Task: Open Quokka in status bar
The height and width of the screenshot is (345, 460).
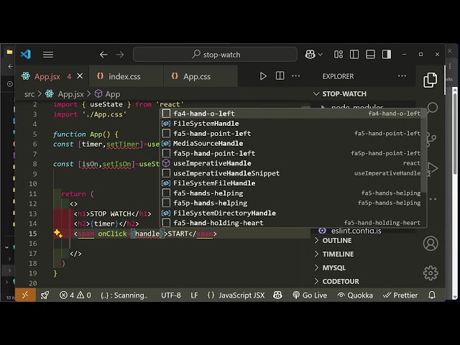Action: pyautogui.click(x=355, y=295)
